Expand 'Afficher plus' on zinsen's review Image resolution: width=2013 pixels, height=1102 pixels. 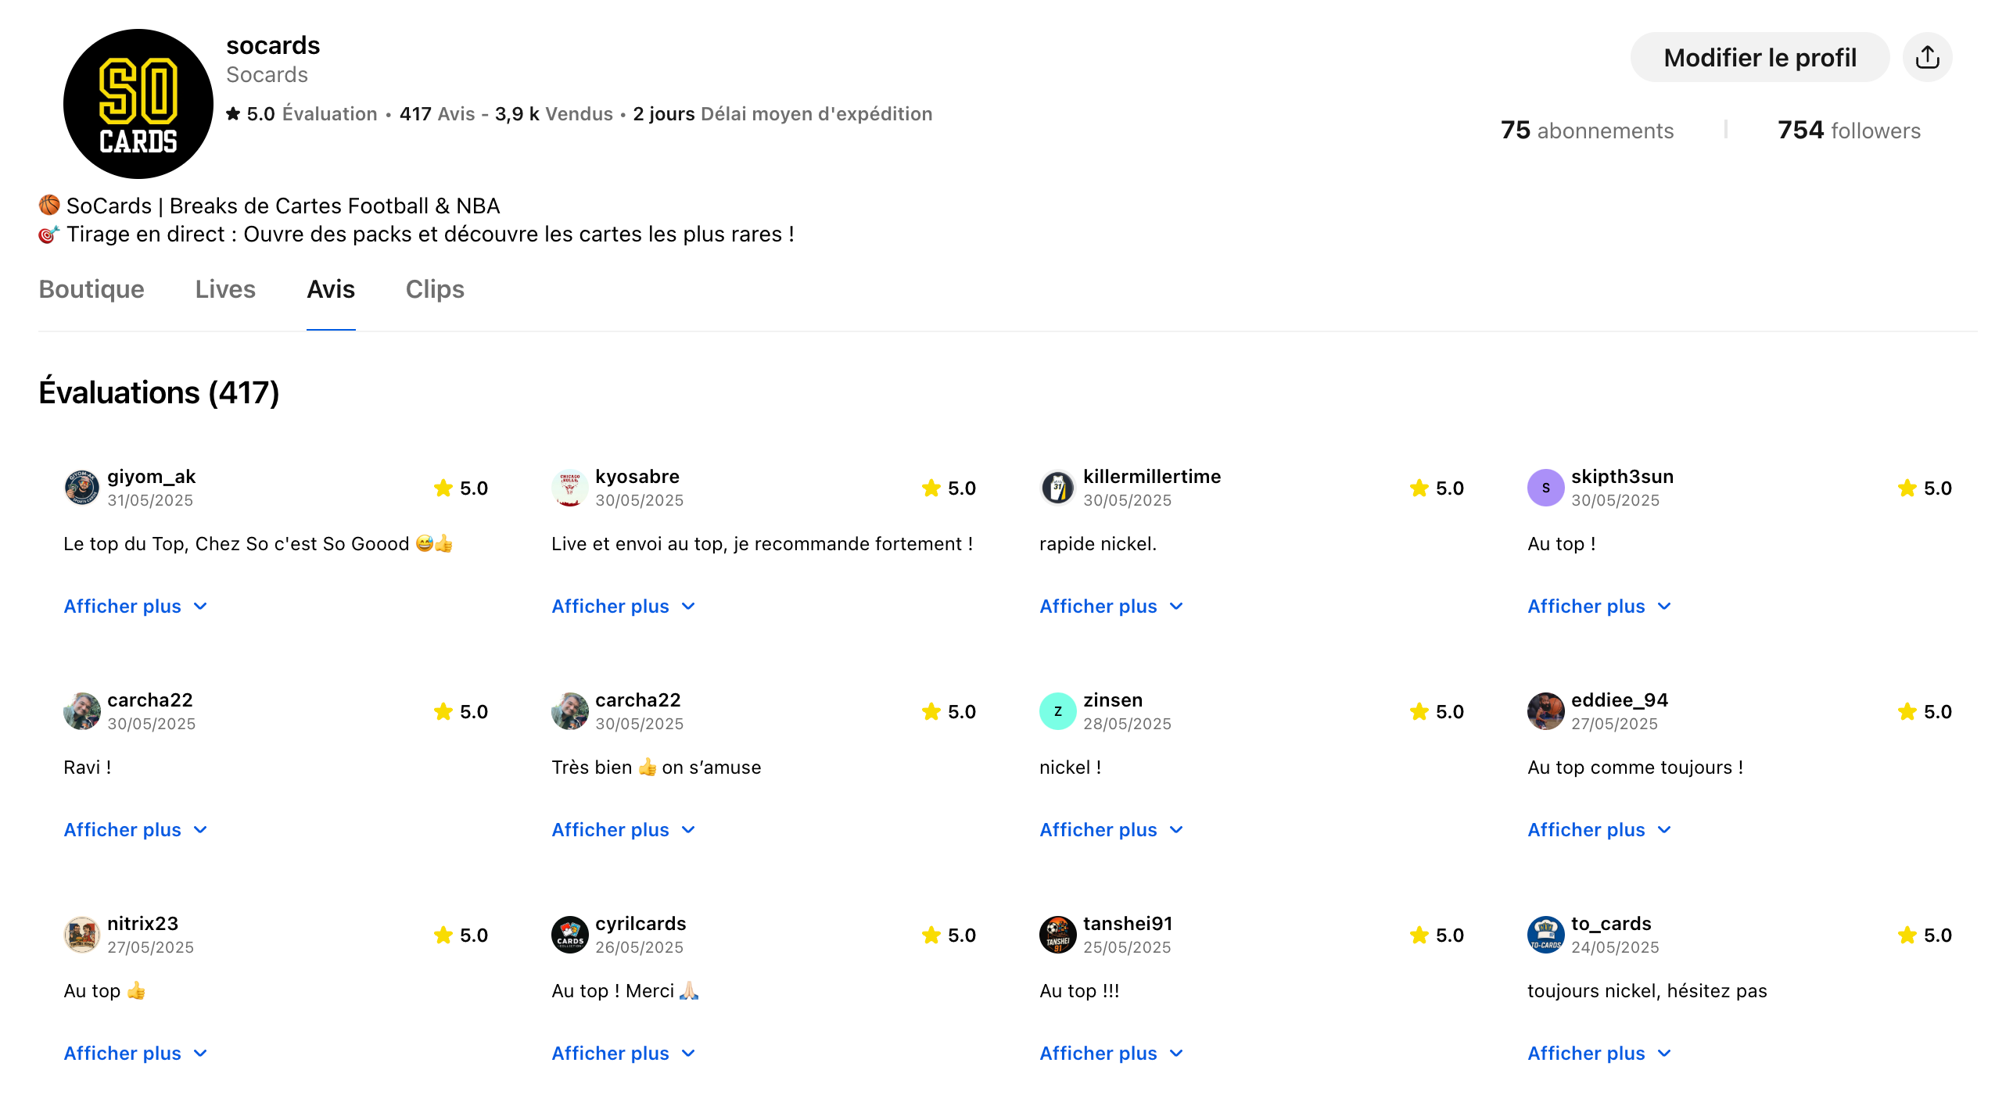point(1112,830)
